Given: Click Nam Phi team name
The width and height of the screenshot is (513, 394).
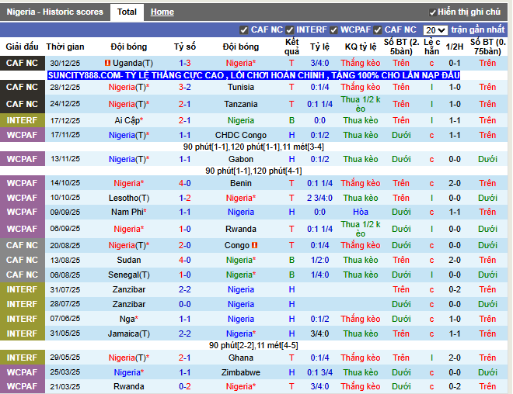Looking at the screenshot, I should point(129,212).
